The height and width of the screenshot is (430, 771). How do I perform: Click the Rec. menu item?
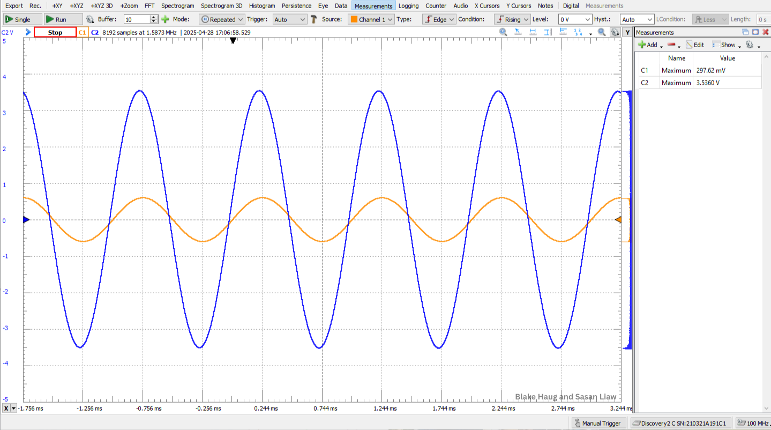click(35, 5)
